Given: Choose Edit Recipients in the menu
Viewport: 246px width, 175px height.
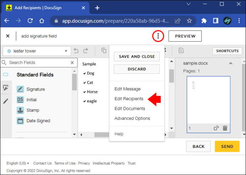Looking at the screenshot, I should 129,99.
